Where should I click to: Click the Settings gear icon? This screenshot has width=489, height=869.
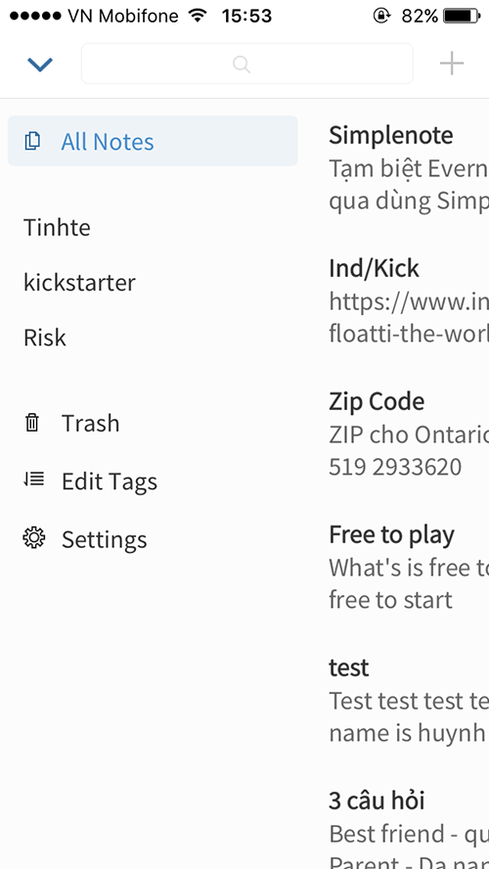pos(33,537)
